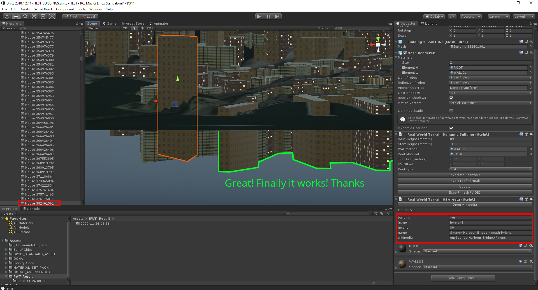Open the Cast Shadows dropdown
This screenshot has height=290, width=538.
(x=491, y=93)
